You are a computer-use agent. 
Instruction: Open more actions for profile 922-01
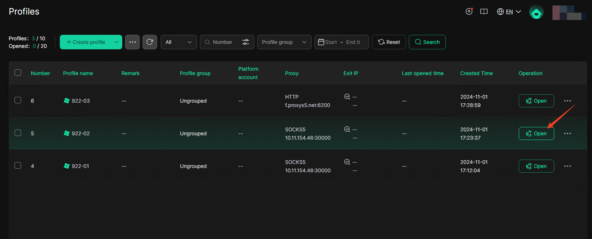(x=567, y=166)
